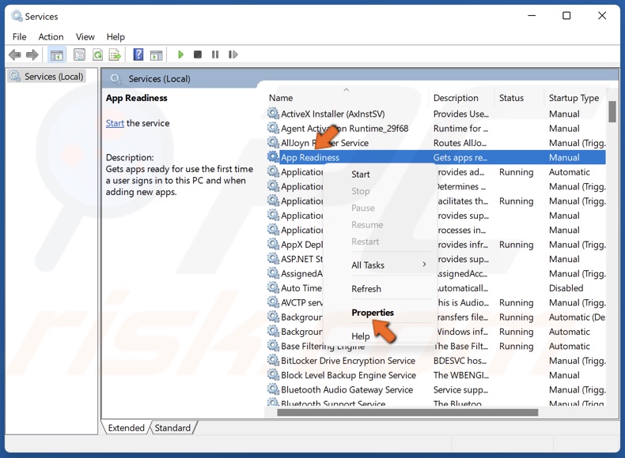The height and width of the screenshot is (458, 625).
Task: Toggle Show/Hide Console Tree icon
Action: click(x=56, y=54)
